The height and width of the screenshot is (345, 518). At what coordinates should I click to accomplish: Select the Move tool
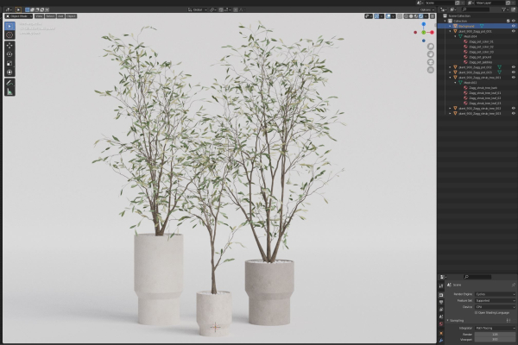click(x=9, y=46)
